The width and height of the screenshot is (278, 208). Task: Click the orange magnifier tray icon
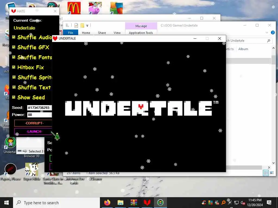223,203
